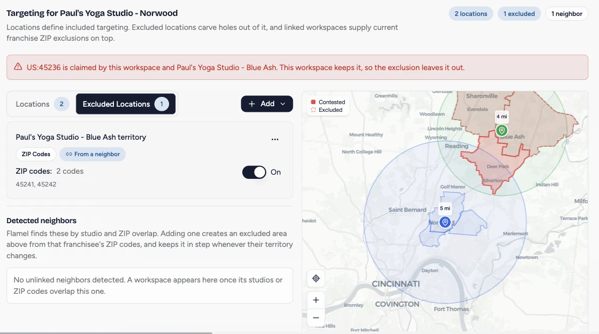Click the ZIP Codes chip
Screen dimensions: 599x334
36,154
